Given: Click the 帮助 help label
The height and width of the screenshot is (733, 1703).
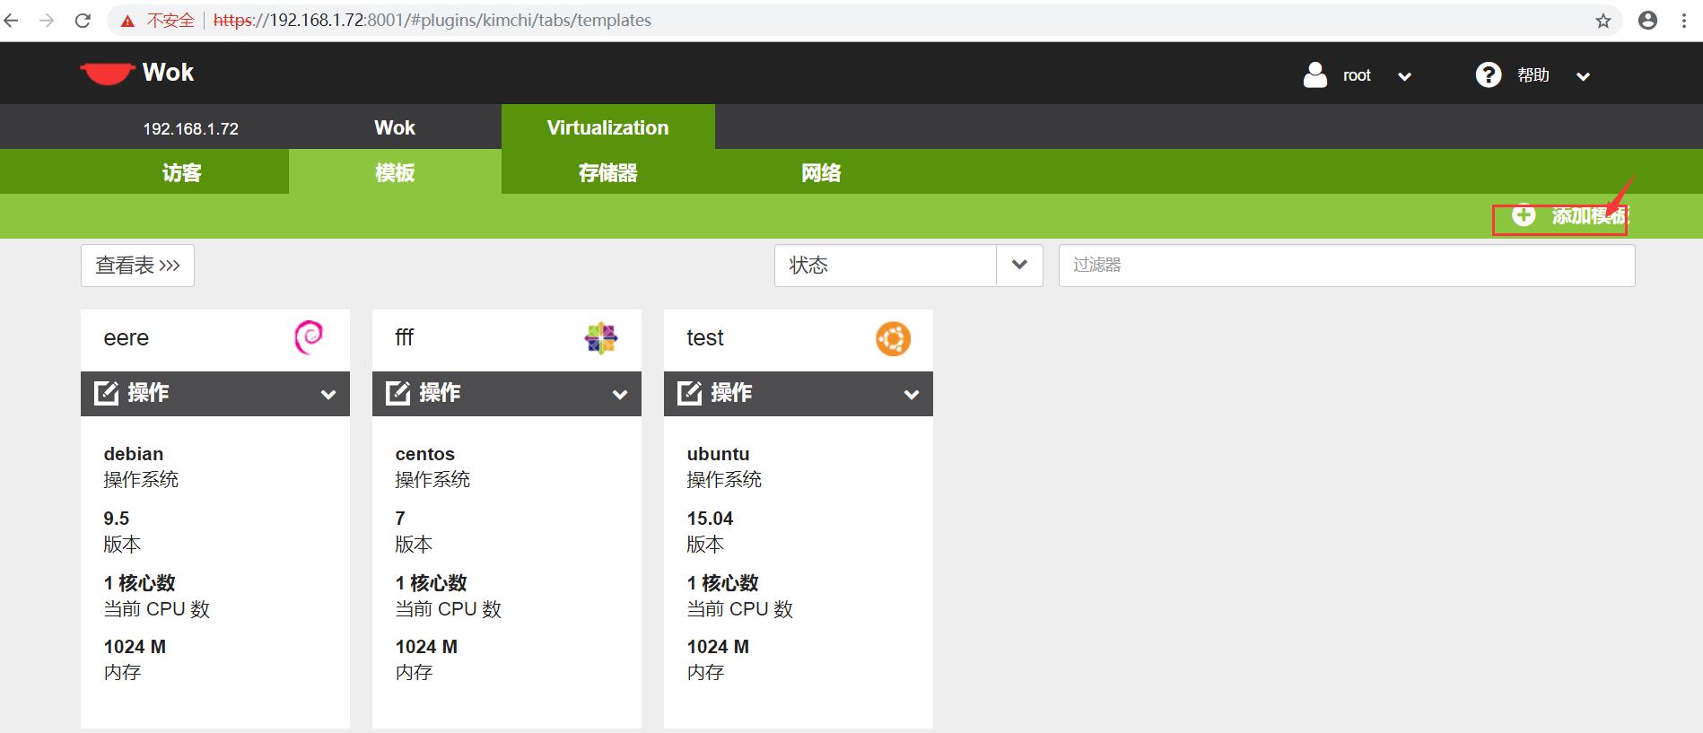Looking at the screenshot, I should (x=1533, y=75).
